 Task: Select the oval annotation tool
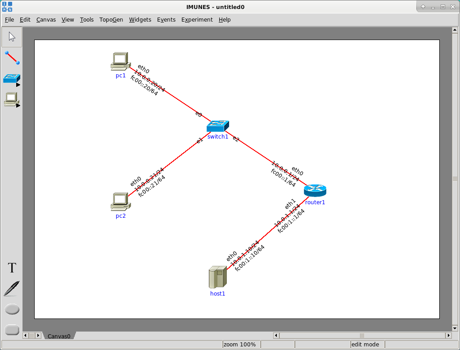coord(12,310)
